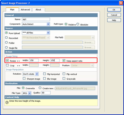The width and height of the screenshot is (124, 115).
Task: Click the Crop Width field
Action: (34, 65)
